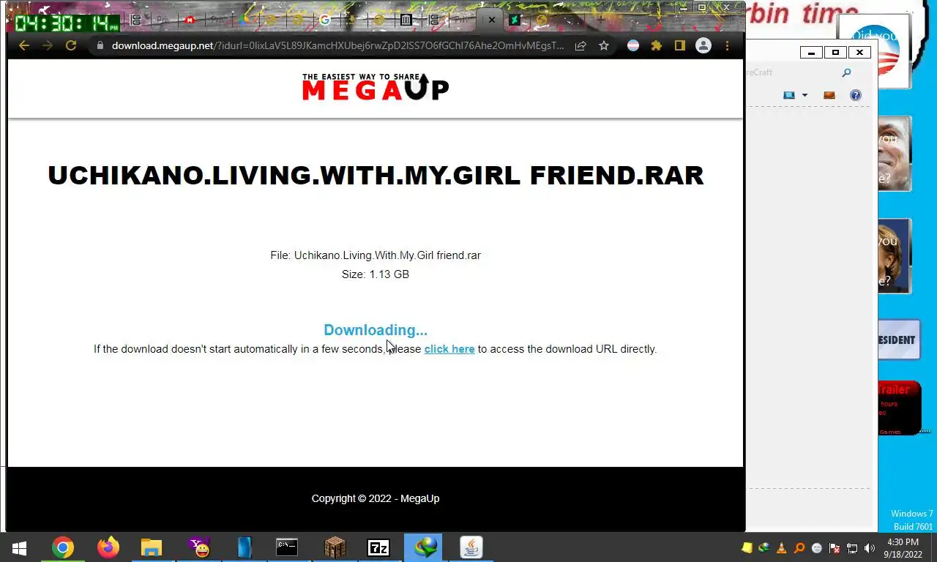
Task: Click the sticky notes tray icon
Action: tap(747, 548)
